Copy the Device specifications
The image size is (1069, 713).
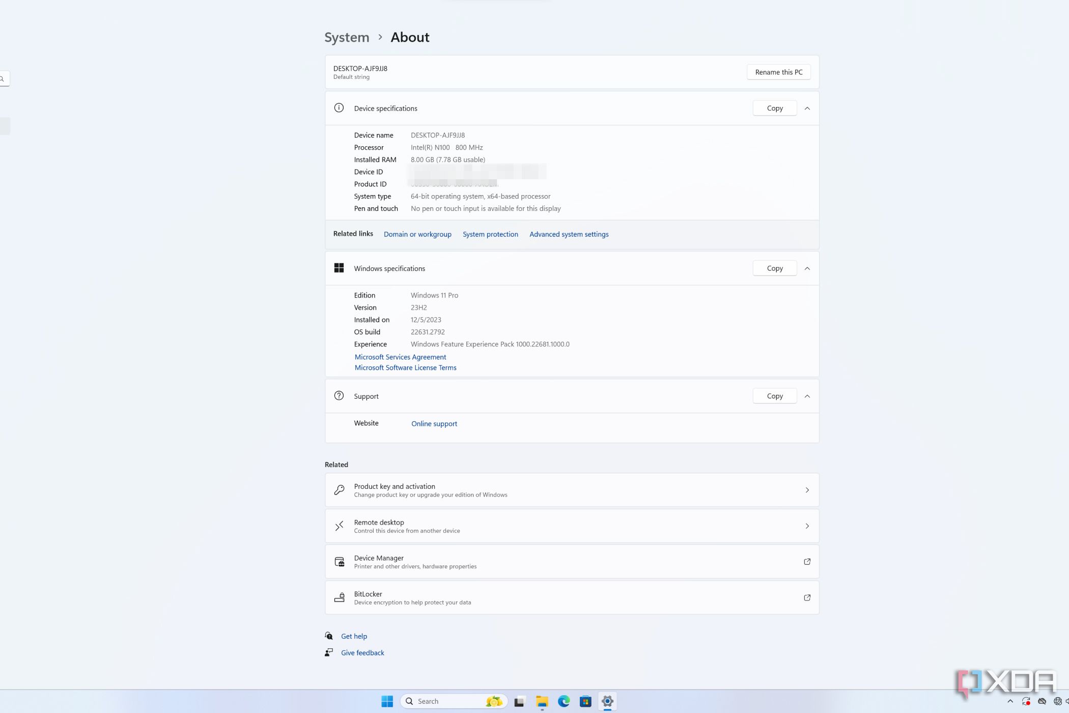click(774, 108)
